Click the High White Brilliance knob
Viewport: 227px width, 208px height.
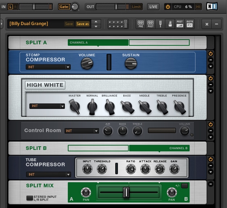tap(110, 107)
